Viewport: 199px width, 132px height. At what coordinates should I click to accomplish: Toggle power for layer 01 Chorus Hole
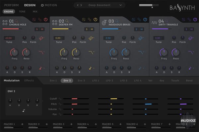[45, 19]
